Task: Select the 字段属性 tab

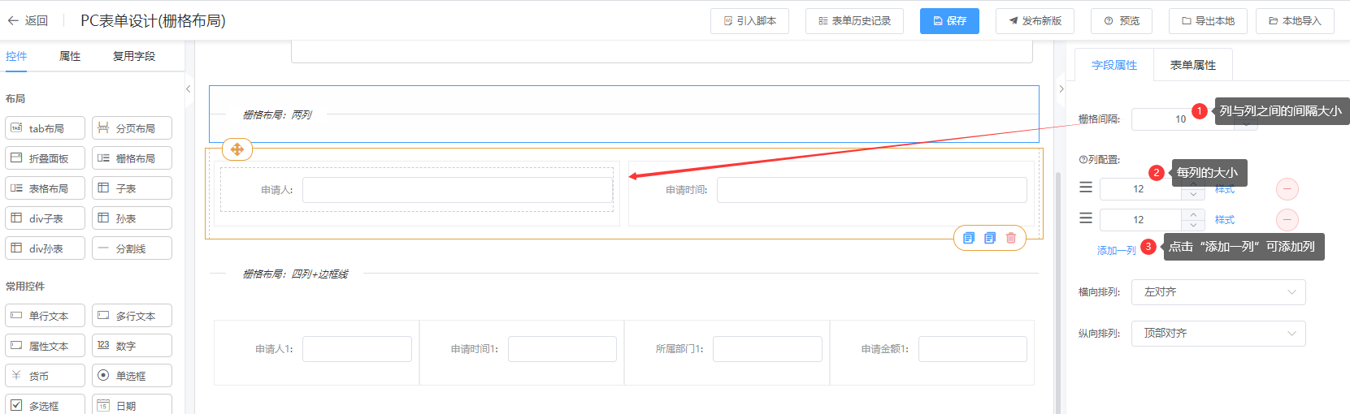Action: (x=1114, y=65)
